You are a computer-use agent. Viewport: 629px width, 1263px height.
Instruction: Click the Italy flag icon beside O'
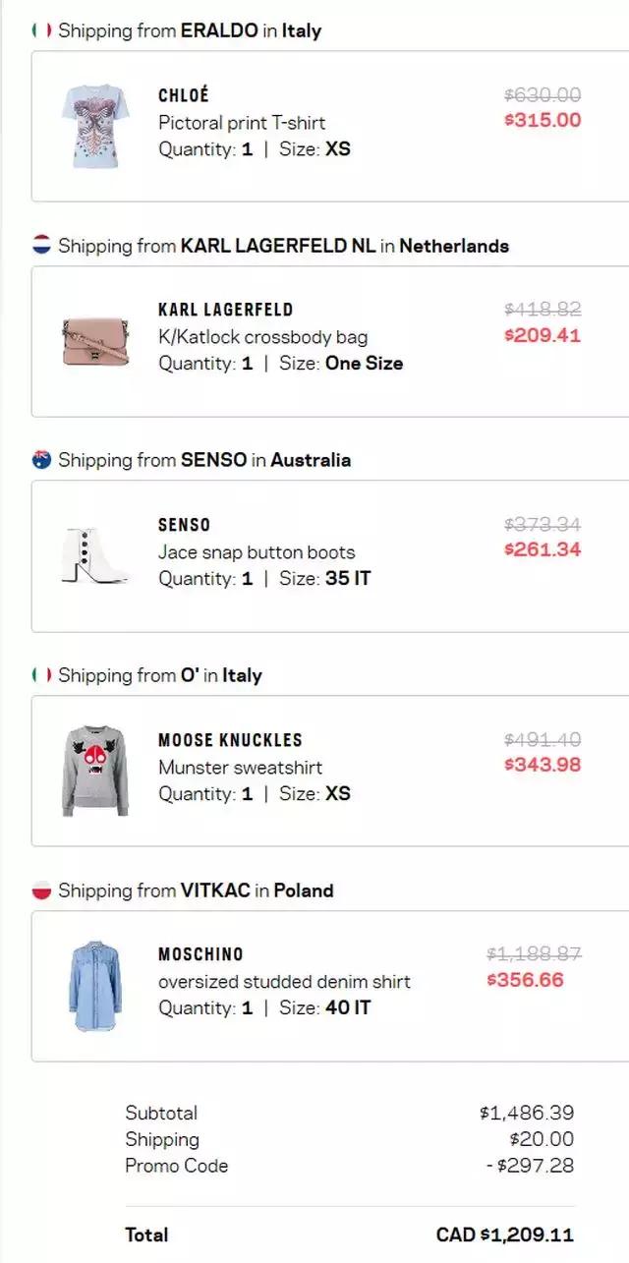click(x=41, y=675)
